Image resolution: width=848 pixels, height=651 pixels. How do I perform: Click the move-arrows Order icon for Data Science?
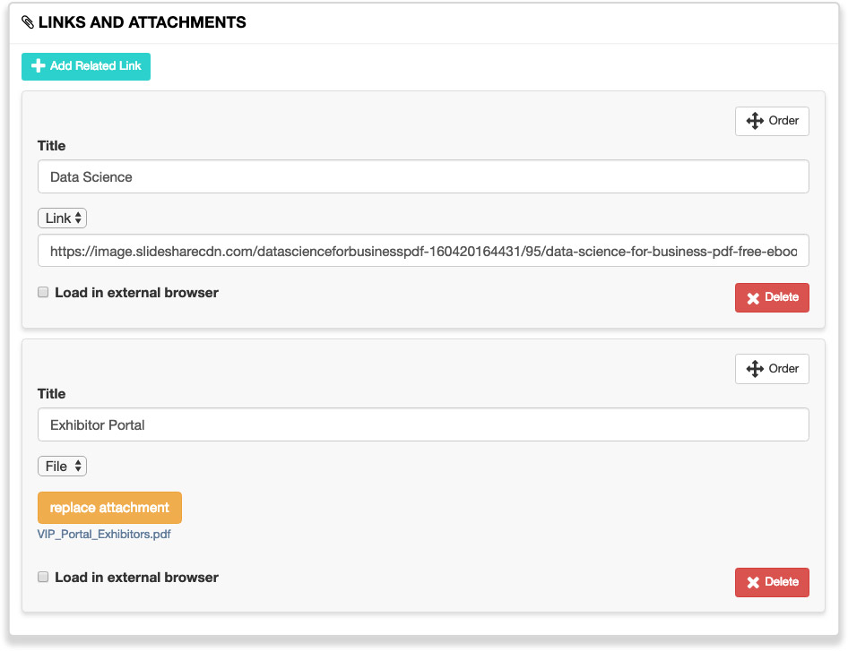(x=755, y=121)
